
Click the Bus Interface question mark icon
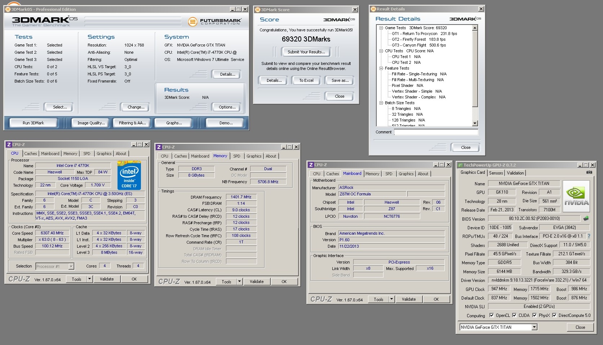[589, 236]
